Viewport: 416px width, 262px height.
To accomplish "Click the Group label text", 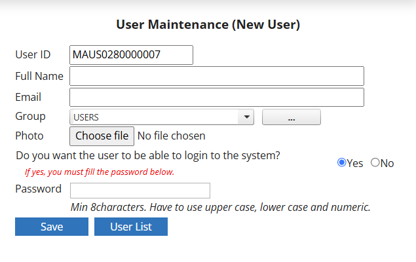I will click(30, 116).
